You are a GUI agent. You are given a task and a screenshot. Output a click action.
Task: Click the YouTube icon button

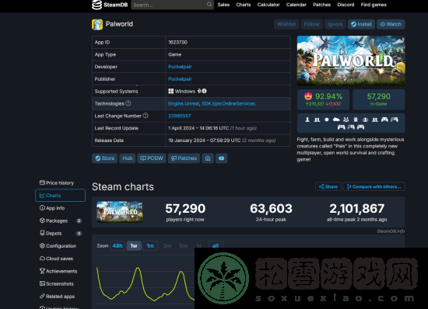(221, 158)
